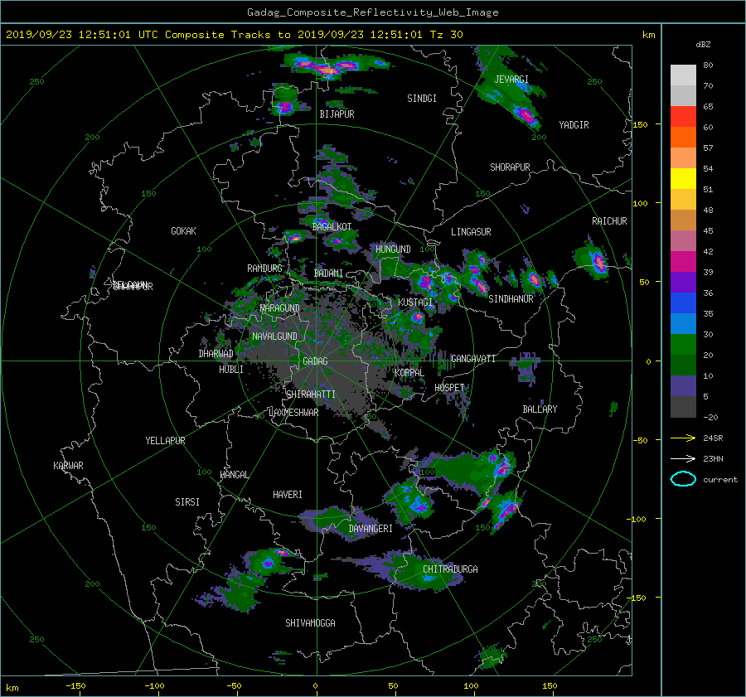Click the RAICHUR city label
746x697 pixels.
[609, 220]
